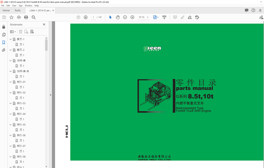
Task: Collapse the 索引-05 bookmark chevron
Action: coord(11,125)
